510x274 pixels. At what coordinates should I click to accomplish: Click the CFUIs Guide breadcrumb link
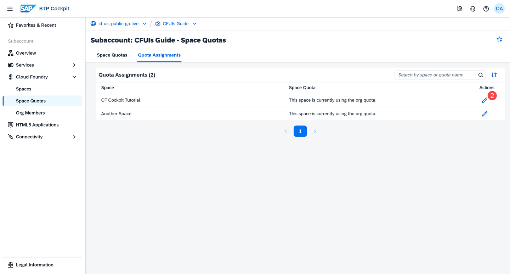176,24
